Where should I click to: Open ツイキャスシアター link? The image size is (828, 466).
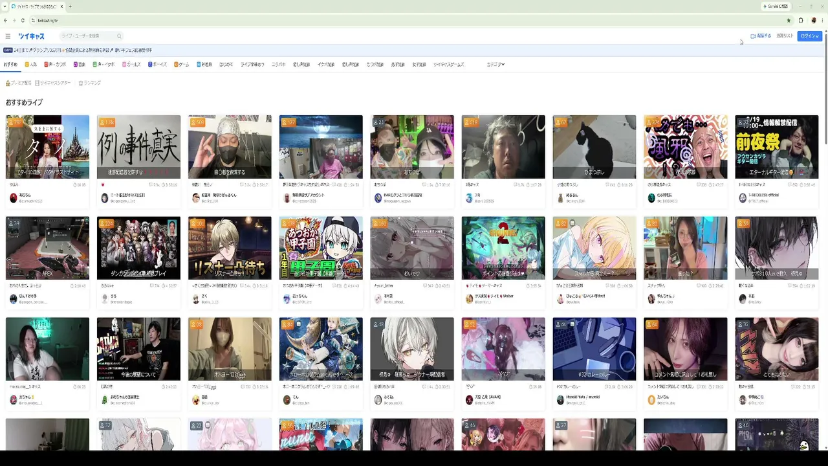(x=53, y=83)
